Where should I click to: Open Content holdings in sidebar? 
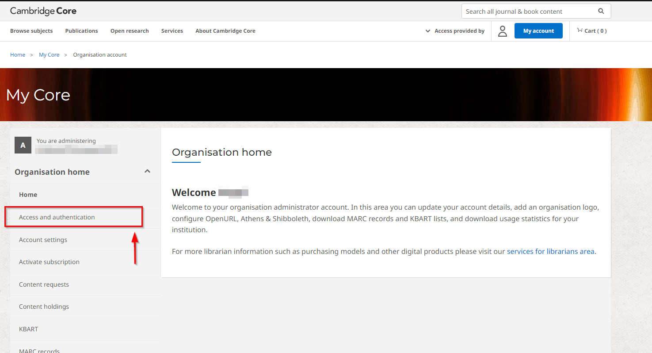(x=85, y=307)
